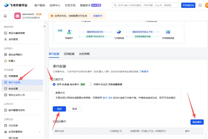
Task: Click the 权限管理 lock icon
Action: pyautogui.click(x=6, y=76)
